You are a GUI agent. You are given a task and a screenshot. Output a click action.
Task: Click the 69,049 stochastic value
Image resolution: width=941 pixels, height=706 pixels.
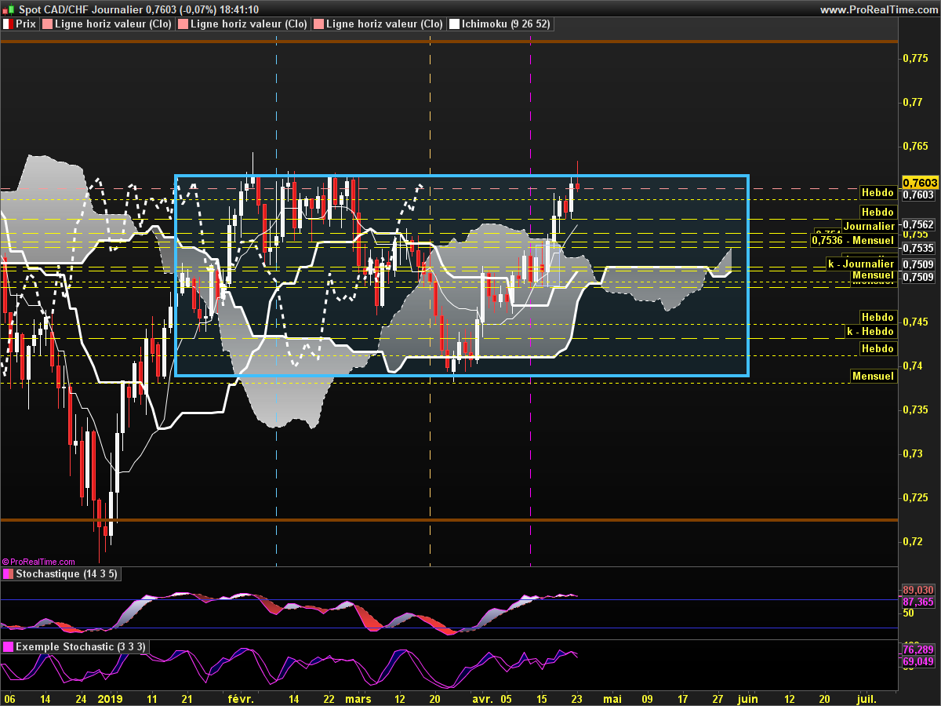click(x=917, y=662)
